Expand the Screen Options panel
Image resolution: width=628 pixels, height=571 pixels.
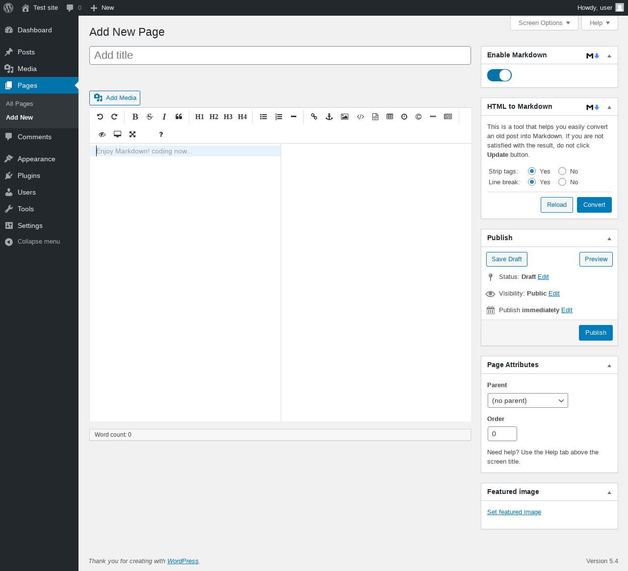pyautogui.click(x=544, y=23)
